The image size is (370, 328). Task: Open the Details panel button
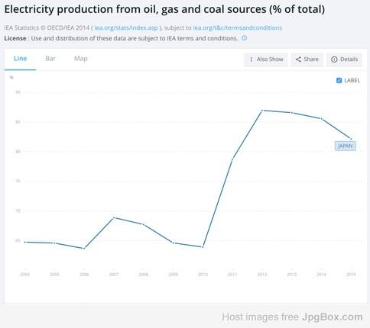click(344, 59)
